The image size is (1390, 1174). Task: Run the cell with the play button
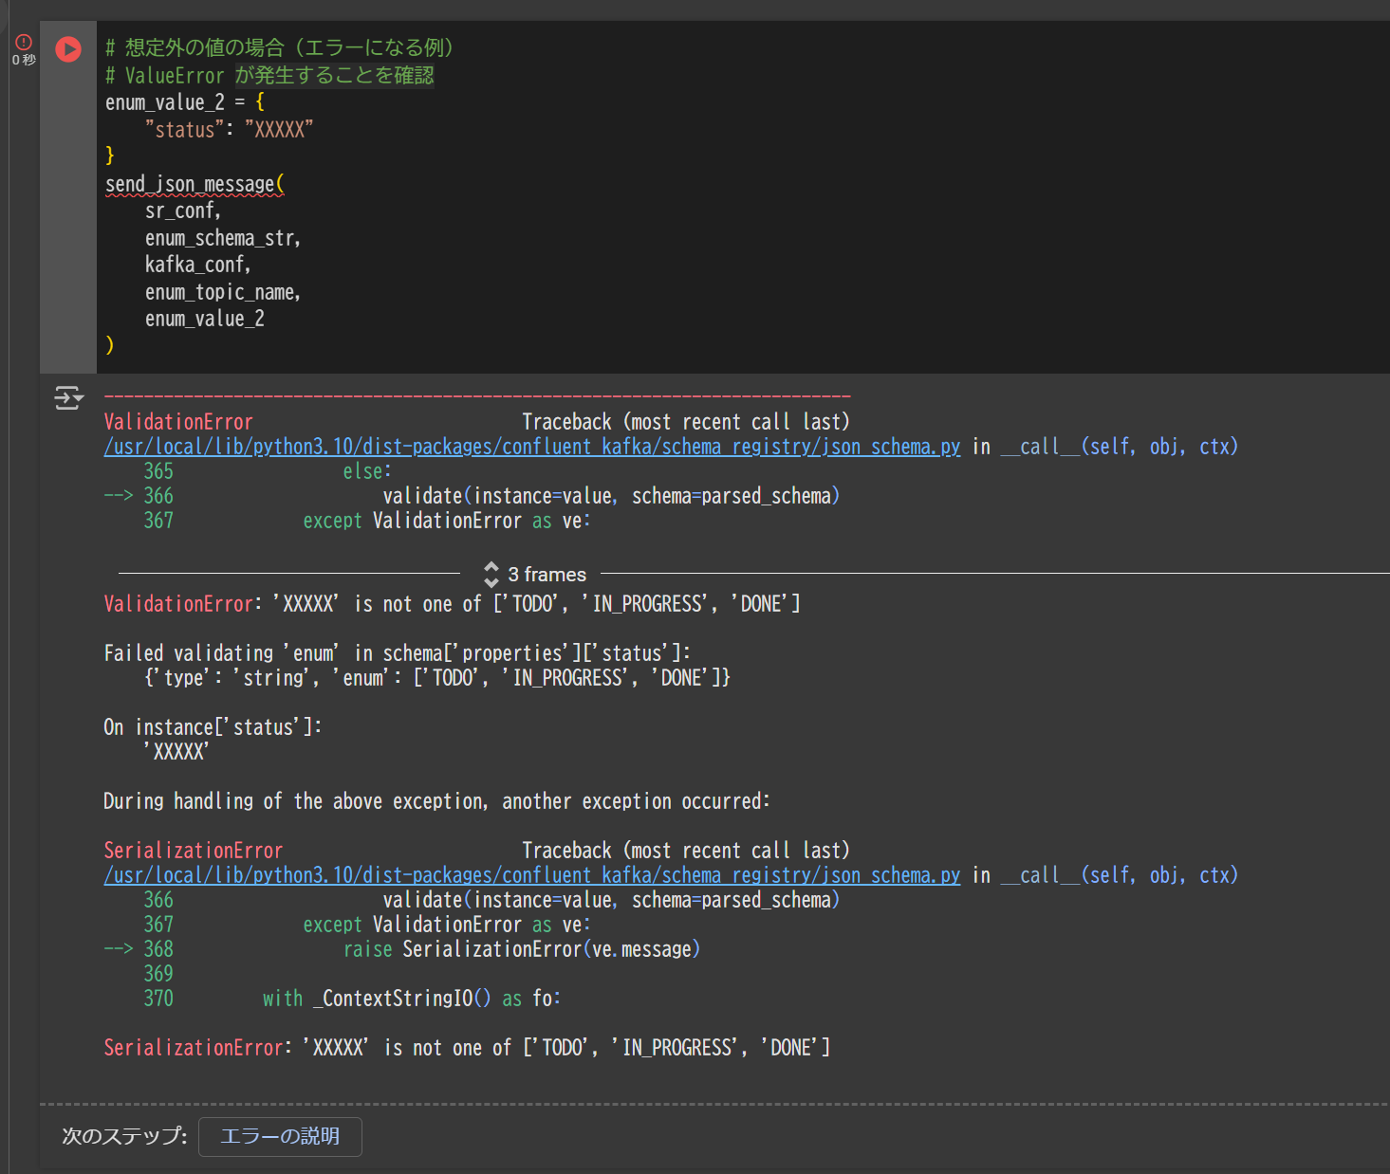68,48
